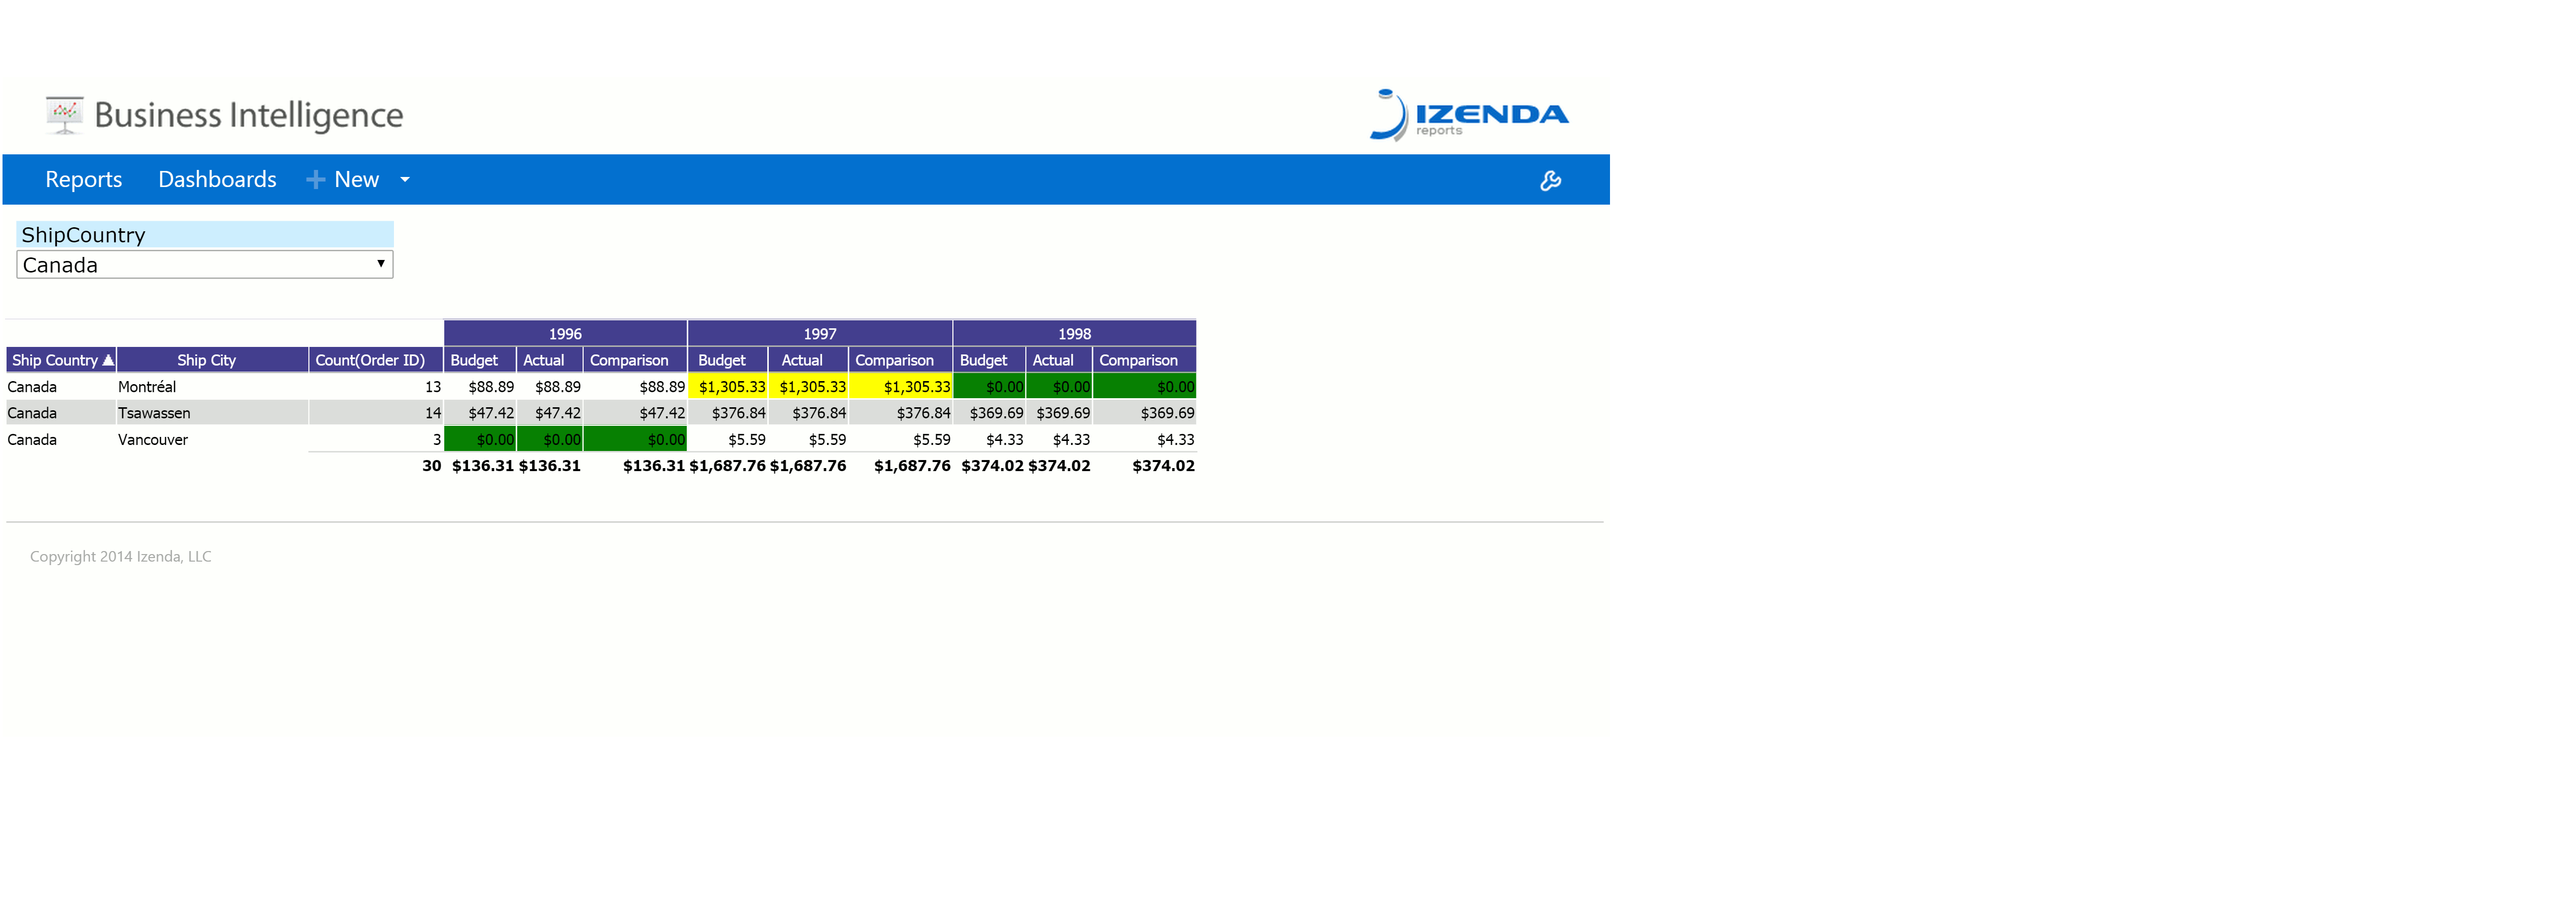Select the New menu item
2576x905 pixels.
tap(356, 180)
